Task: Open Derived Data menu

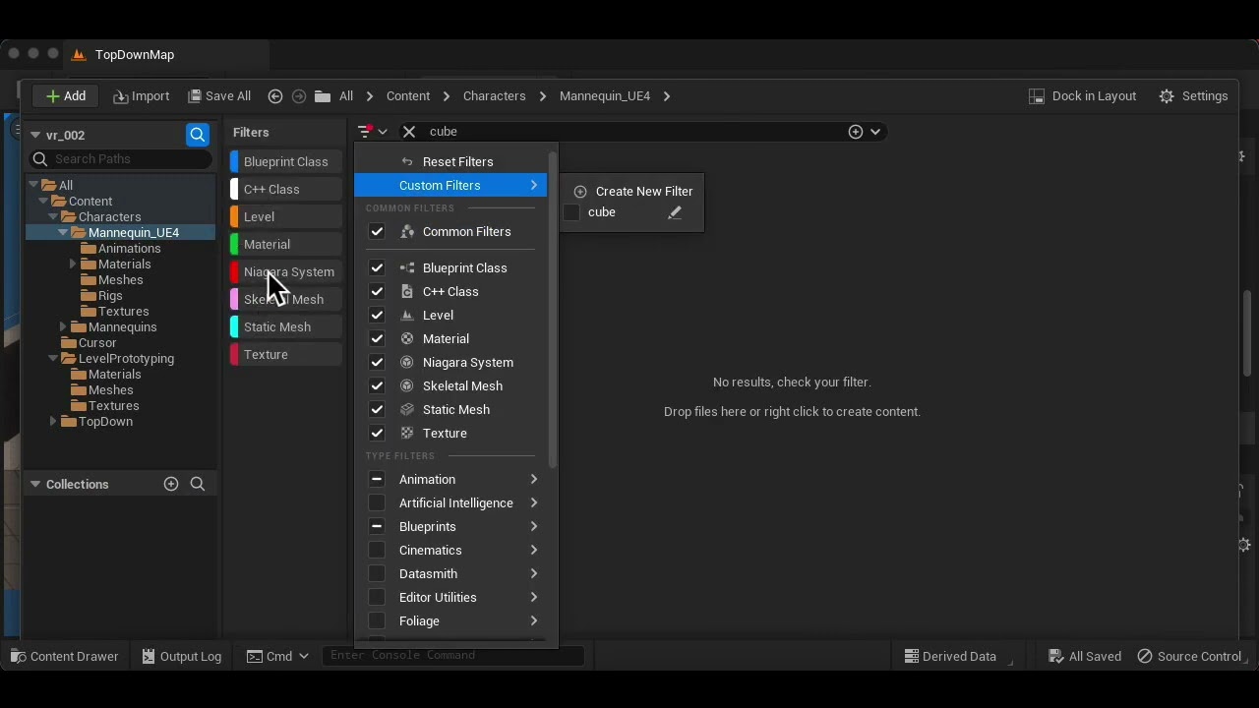Action: [950, 656]
